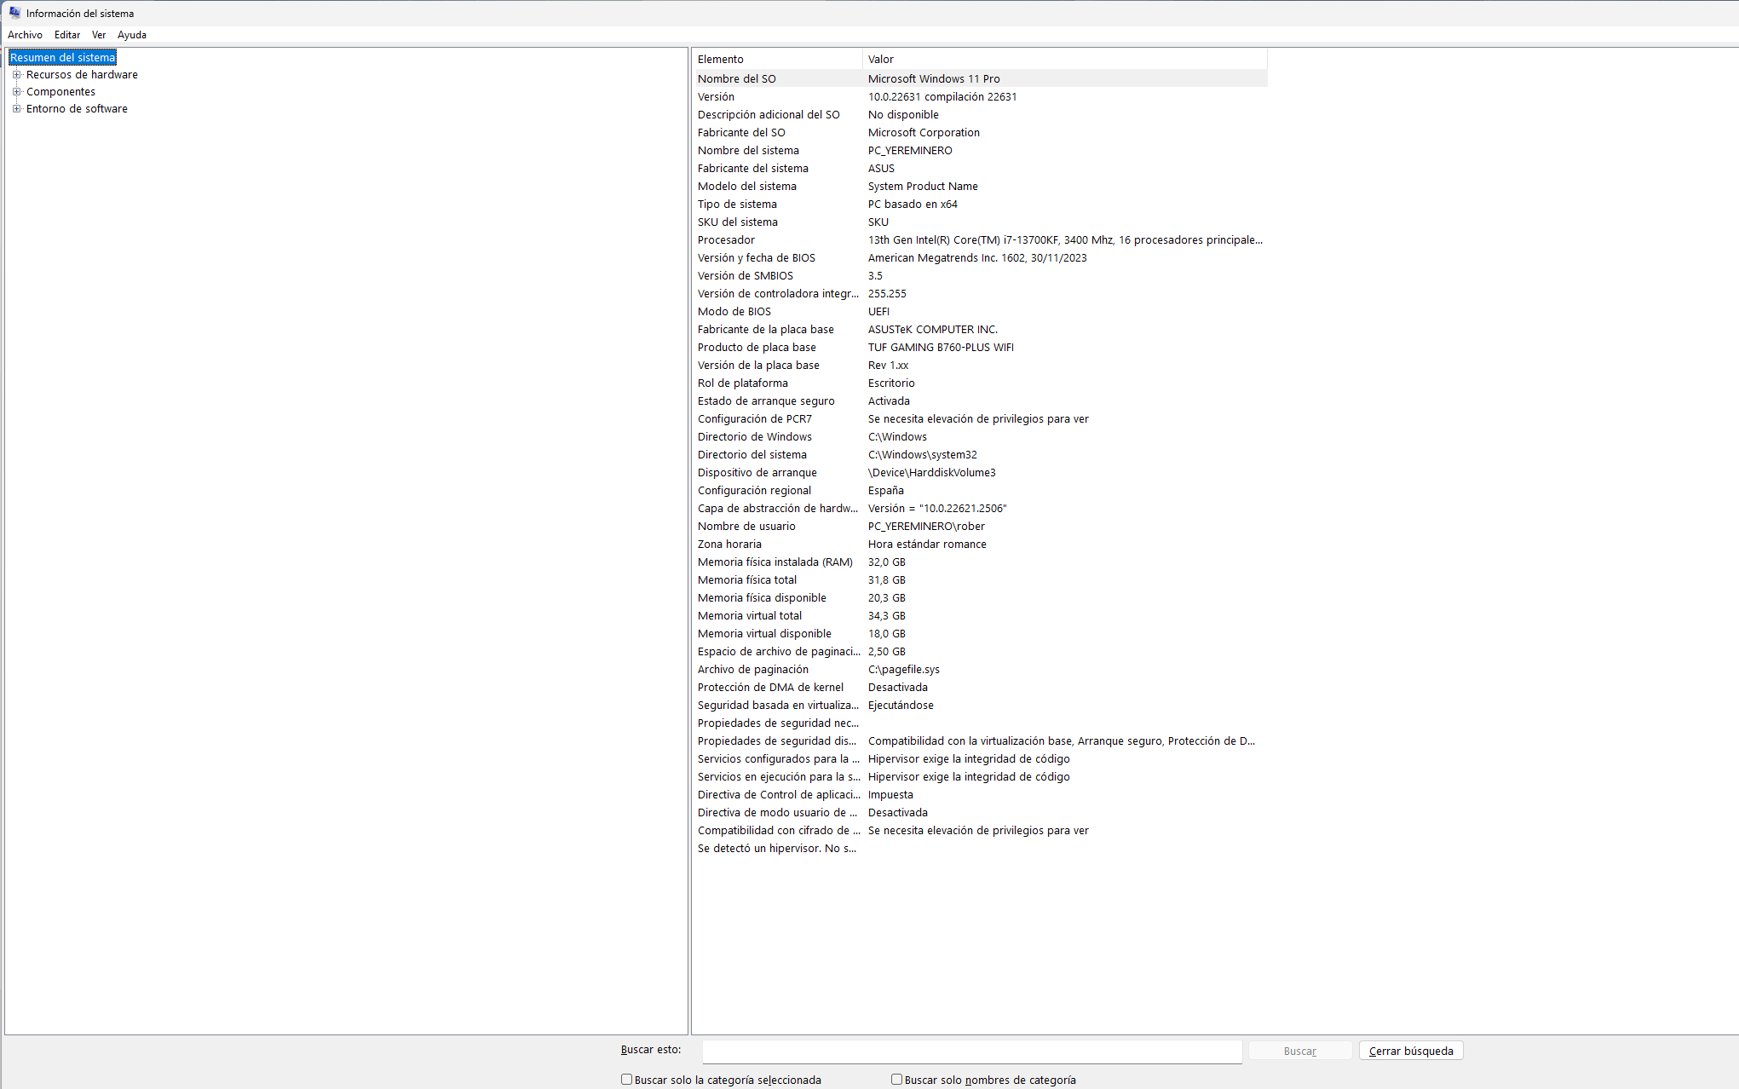Expand the Entorno de software node
Screen dimensions: 1739x1089
click(16, 109)
